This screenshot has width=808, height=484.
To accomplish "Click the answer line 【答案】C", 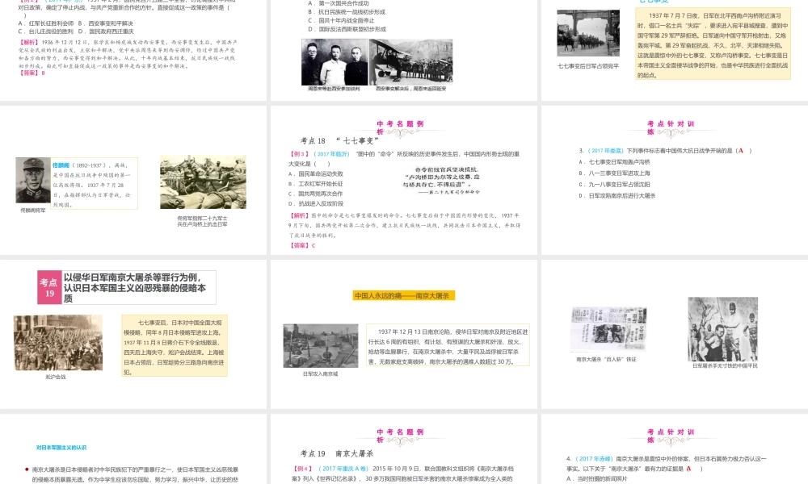I will (303, 245).
